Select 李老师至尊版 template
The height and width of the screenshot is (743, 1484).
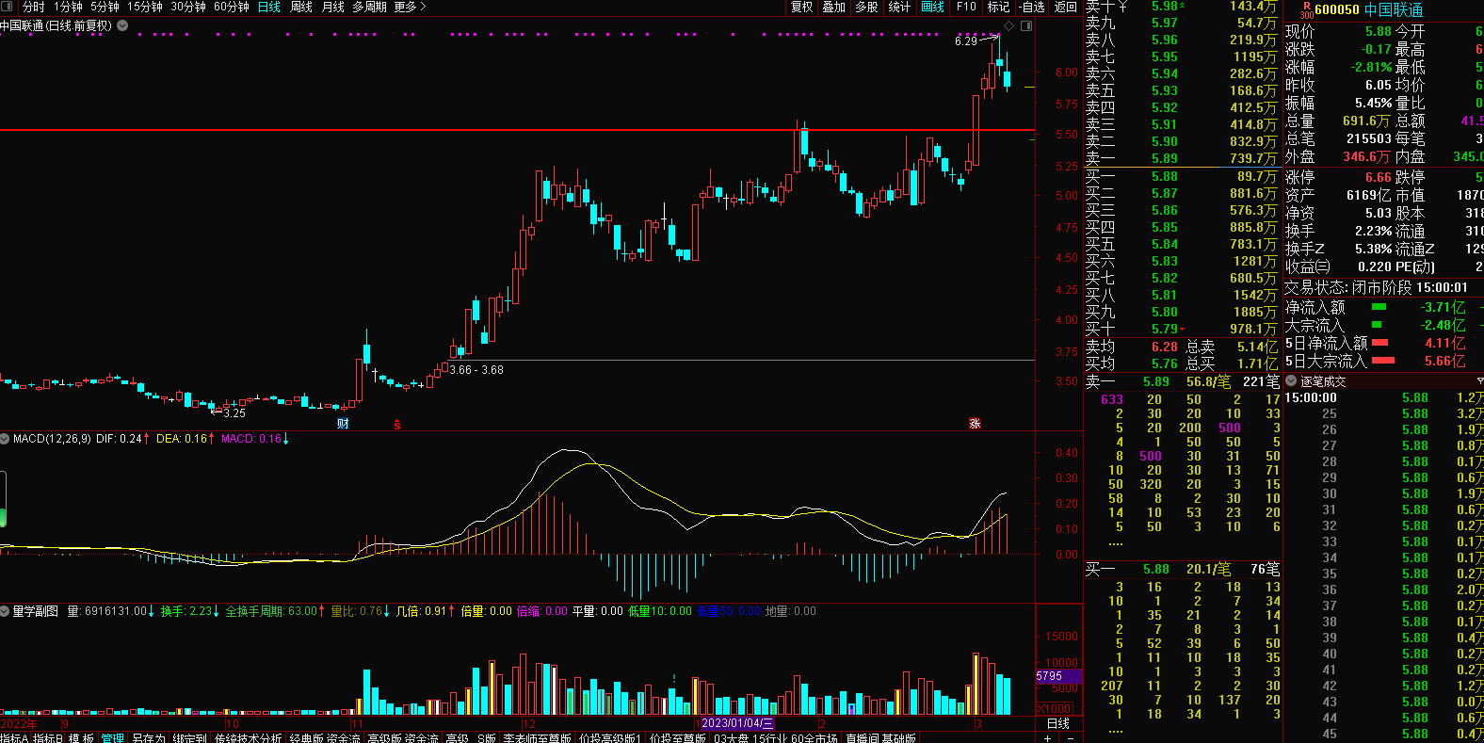[x=538, y=737]
